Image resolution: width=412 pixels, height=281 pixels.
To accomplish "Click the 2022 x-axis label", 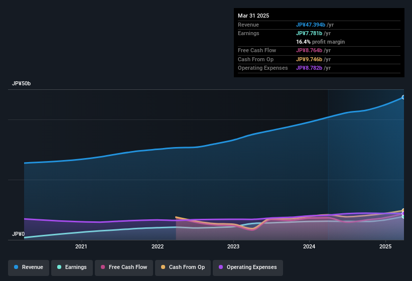I will pyautogui.click(x=158, y=246).
